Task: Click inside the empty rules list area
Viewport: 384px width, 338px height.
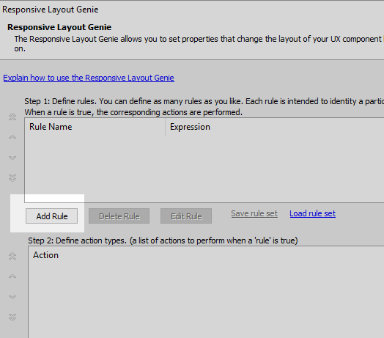Action: (x=204, y=169)
